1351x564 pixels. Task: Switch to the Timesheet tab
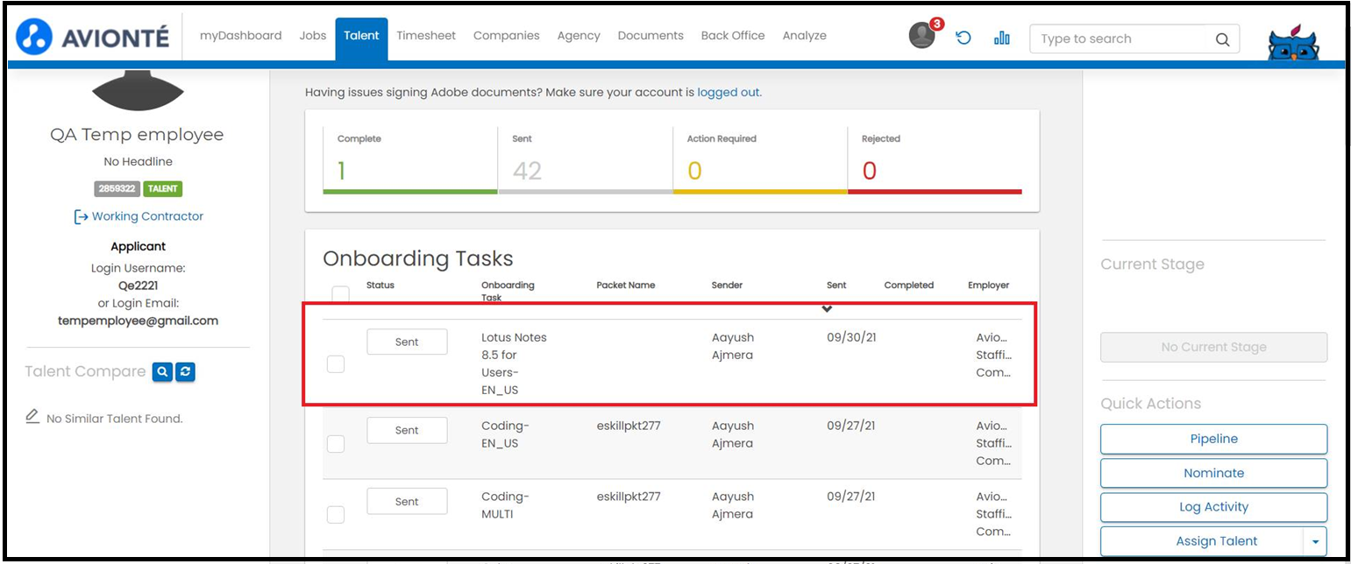[426, 36]
